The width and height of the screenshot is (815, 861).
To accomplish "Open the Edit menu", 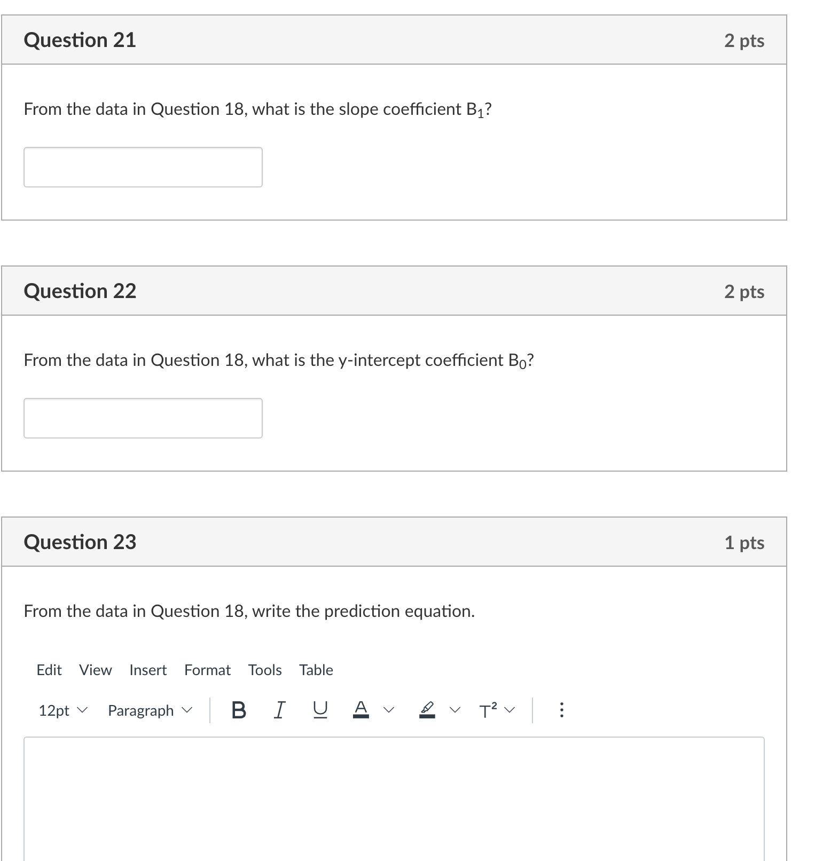I will coord(49,670).
